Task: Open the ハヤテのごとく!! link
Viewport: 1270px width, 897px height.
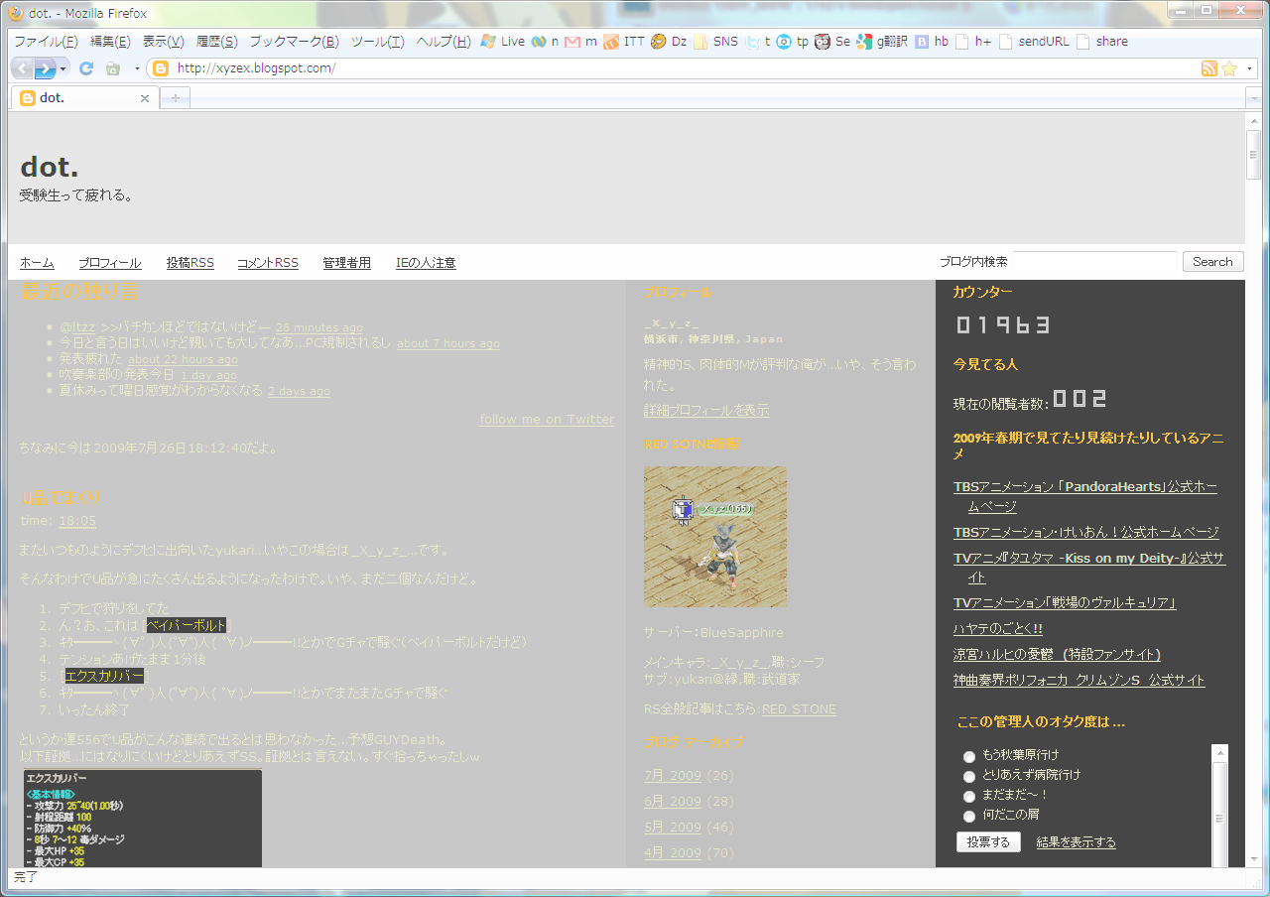Action: click(998, 628)
